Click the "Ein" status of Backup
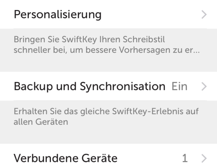 (179, 86)
